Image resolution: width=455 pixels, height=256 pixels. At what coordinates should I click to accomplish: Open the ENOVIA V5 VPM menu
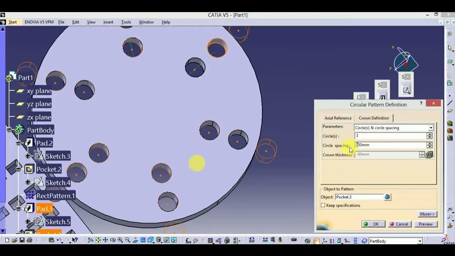(x=39, y=22)
